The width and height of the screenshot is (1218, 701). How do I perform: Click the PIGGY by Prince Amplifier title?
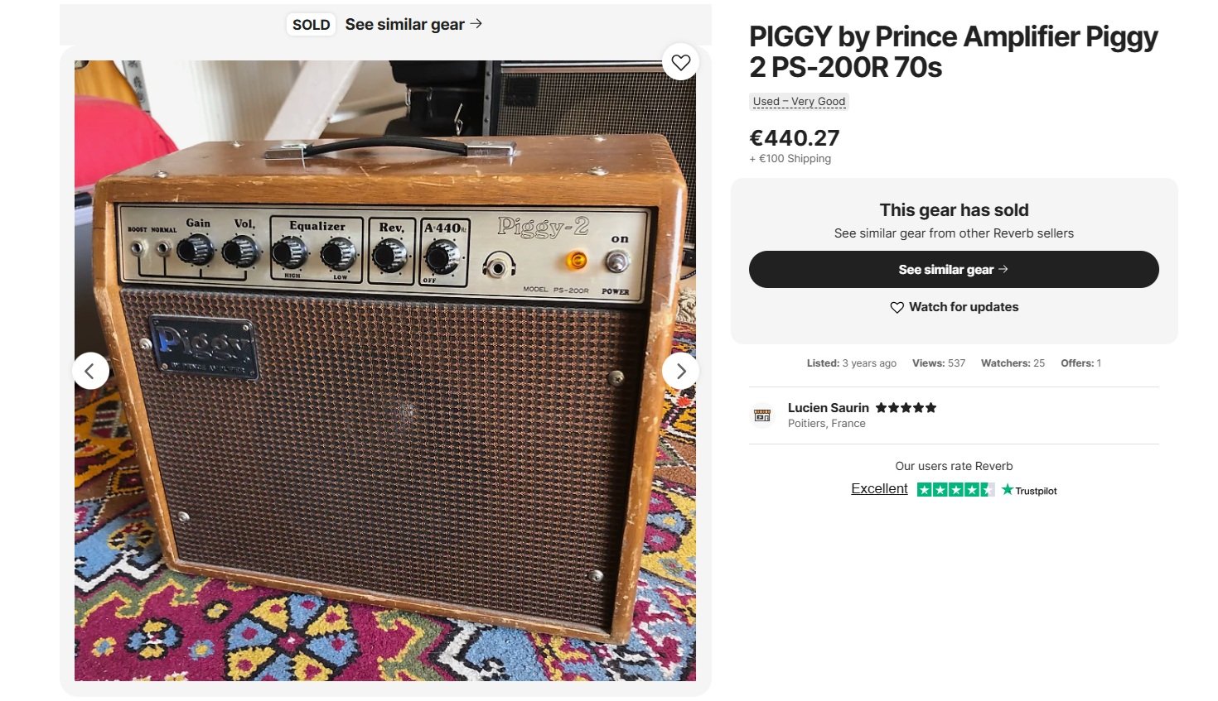(x=953, y=51)
